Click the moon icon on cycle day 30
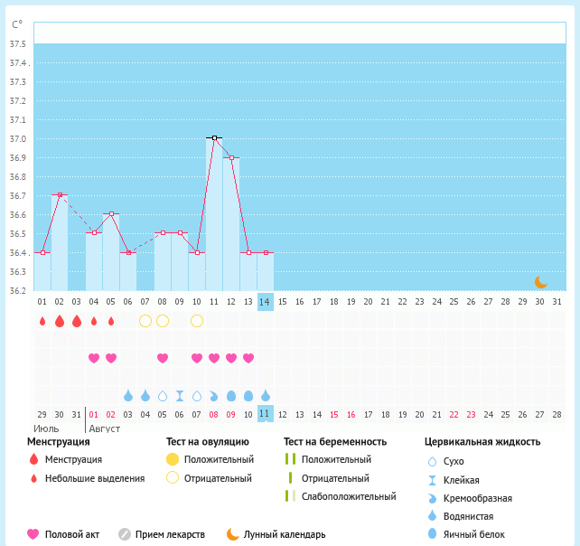This screenshot has height=546, width=580. click(541, 282)
